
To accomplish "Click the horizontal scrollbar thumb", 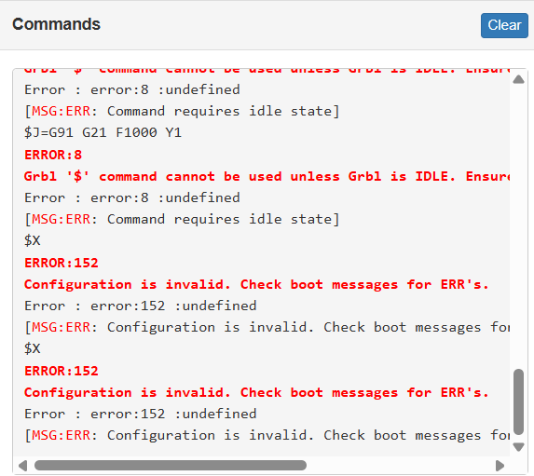I will point(171,465).
